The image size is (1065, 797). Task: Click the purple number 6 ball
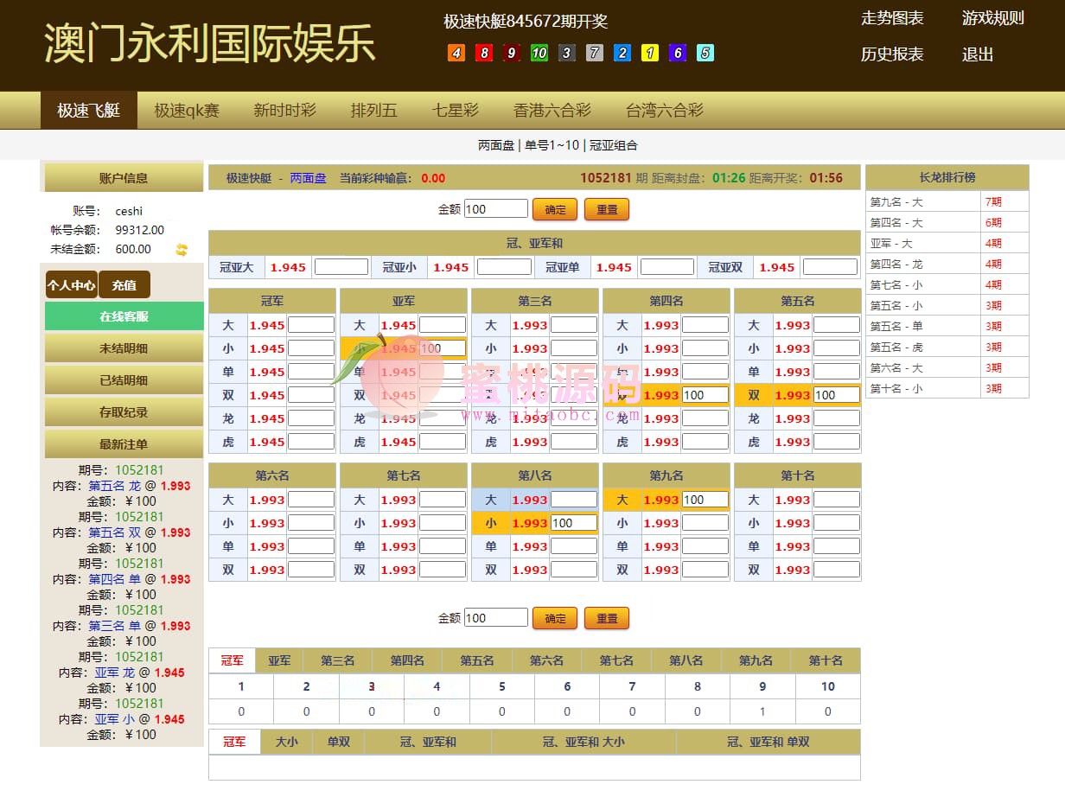[678, 53]
